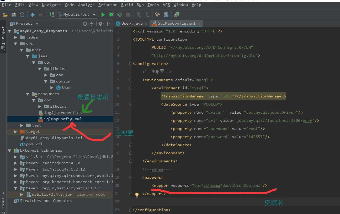Click the Open file toolbar icon
This screenshot has width=340, height=214.
coord(5,15)
